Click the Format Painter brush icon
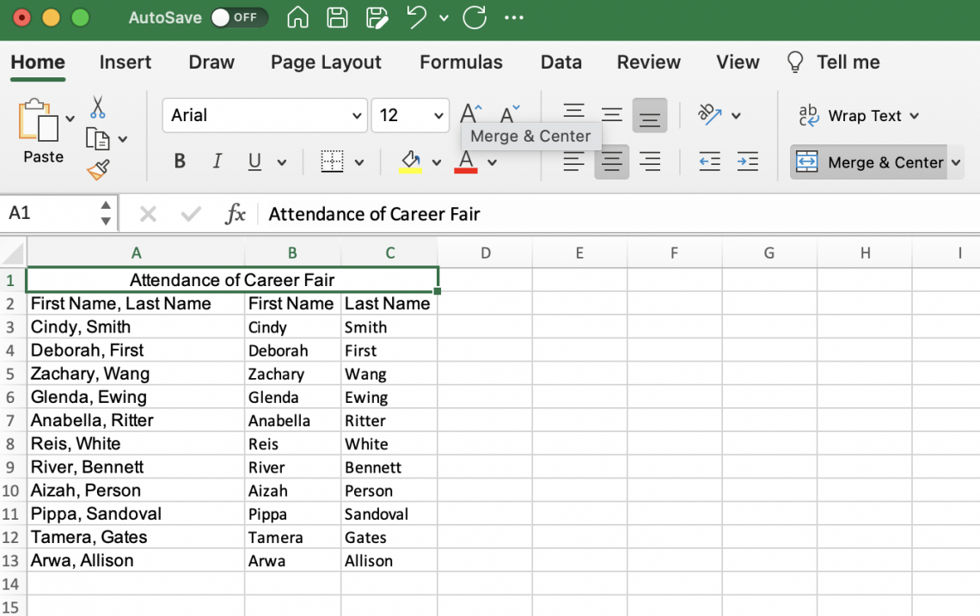 (98, 169)
